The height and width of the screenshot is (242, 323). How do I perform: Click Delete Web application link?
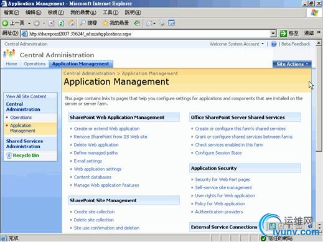click(x=96, y=145)
